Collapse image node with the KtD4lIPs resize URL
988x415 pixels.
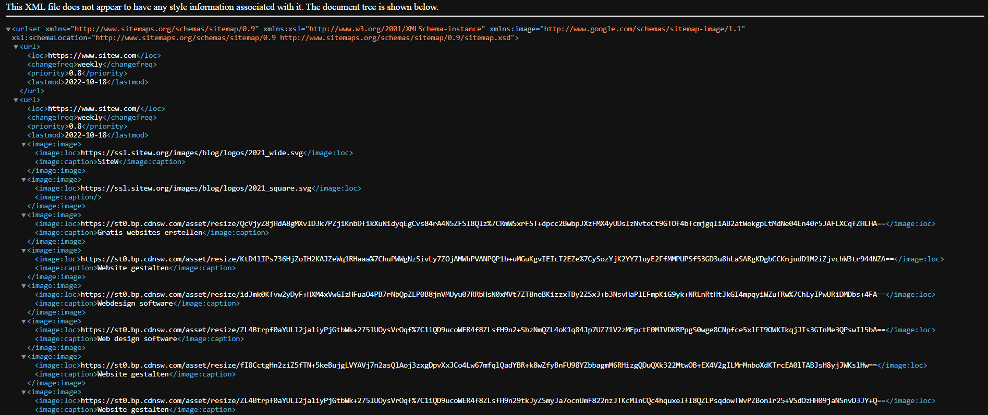click(23, 250)
